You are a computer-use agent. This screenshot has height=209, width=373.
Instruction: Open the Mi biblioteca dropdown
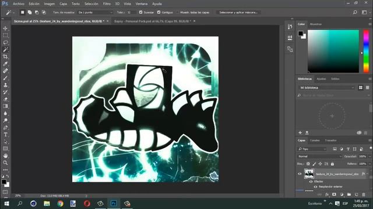point(326,88)
